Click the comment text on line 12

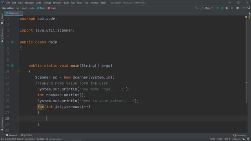pos(71,83)
